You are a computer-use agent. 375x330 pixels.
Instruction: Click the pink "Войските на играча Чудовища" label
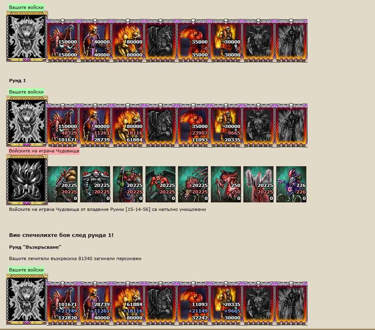[x=44, y=151]
